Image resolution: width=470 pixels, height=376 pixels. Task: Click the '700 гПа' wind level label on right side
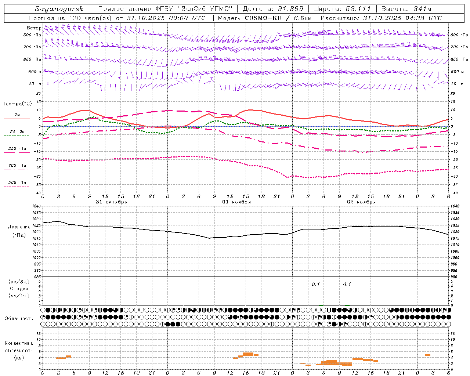tap(459, 47)
